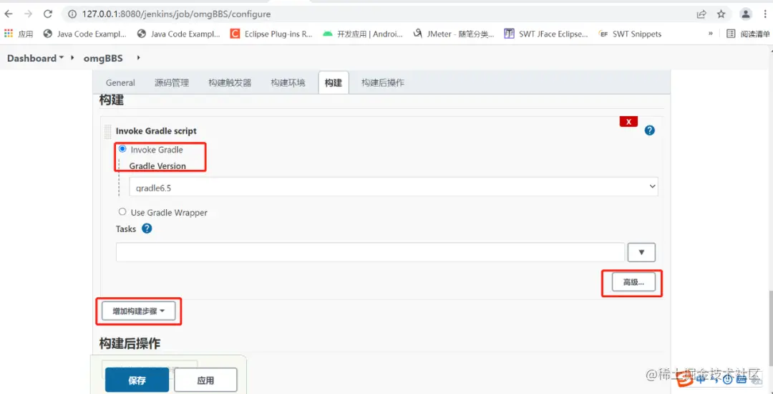773x394 pixels.
Task: Click the browser address bar URL
Action: pos(177,14)
